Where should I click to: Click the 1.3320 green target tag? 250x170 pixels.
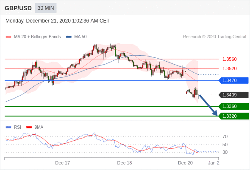coord(233,116)
